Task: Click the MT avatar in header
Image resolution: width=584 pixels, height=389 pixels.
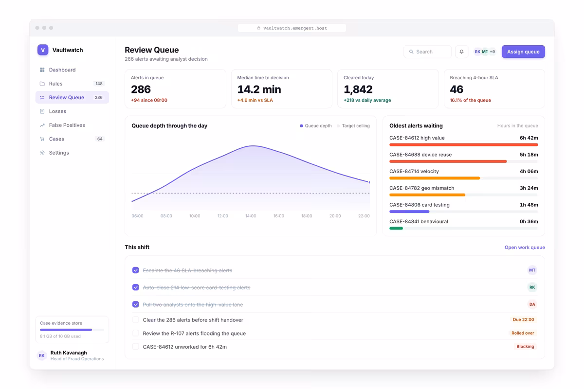Action: pos(485,52)
